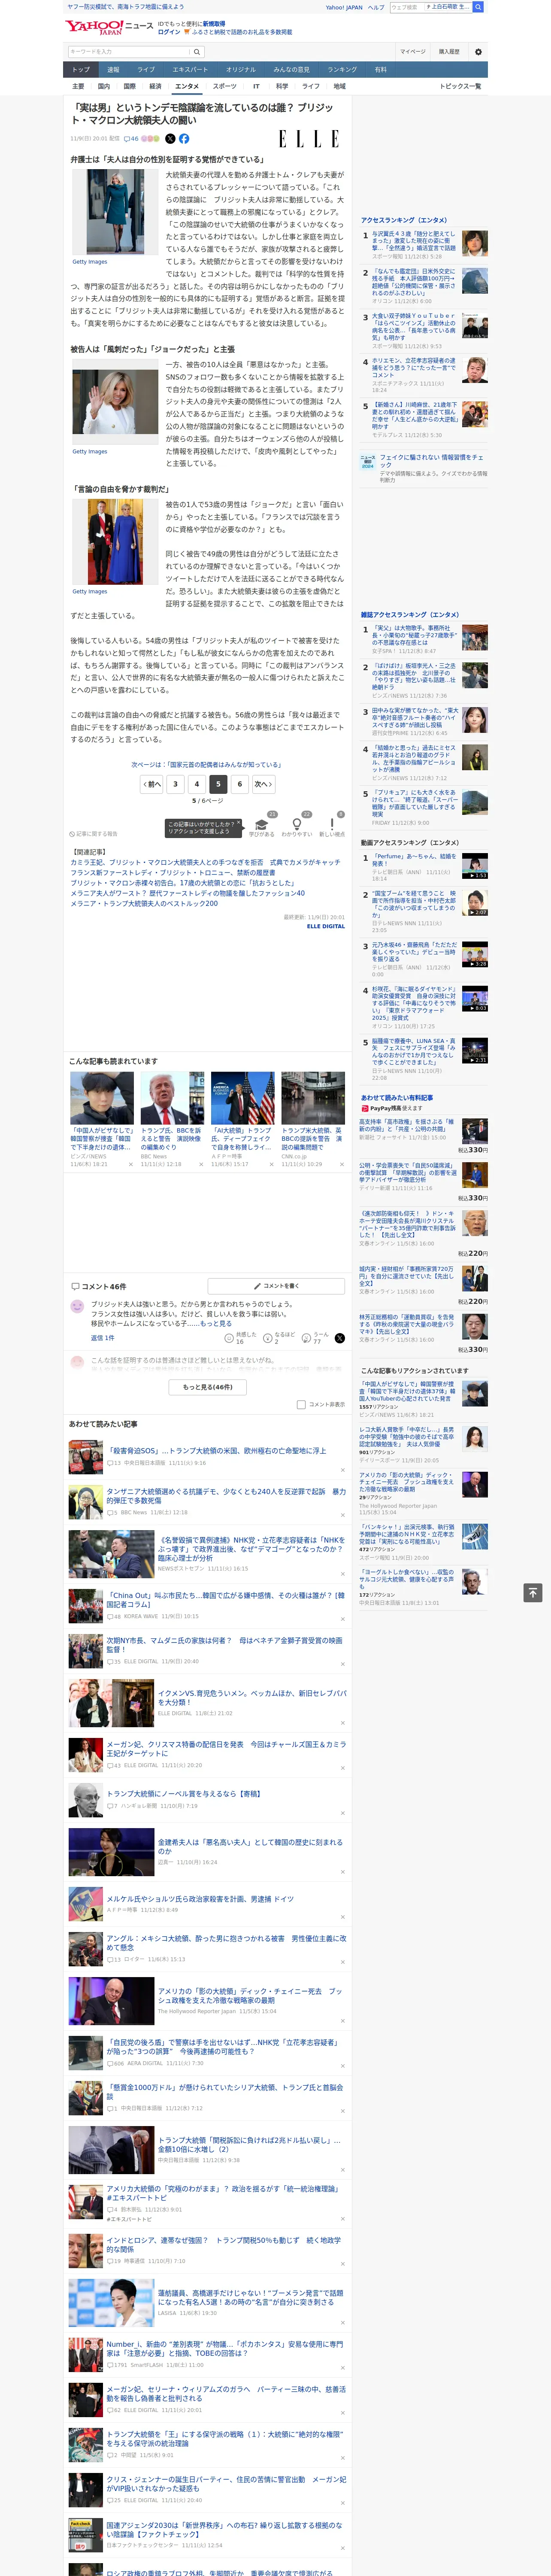Open the related link カミラ王妃、ブリジット・マクロン大統領夫人

205,862
